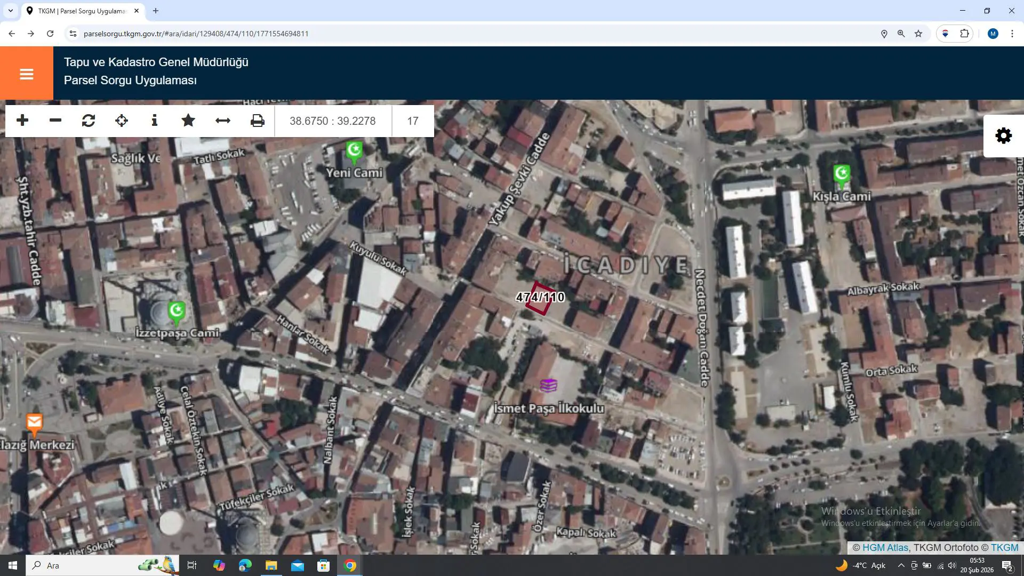This screenshot has height=576, width=1024.
Task: View site information icon
Action: tap(73, 34)
